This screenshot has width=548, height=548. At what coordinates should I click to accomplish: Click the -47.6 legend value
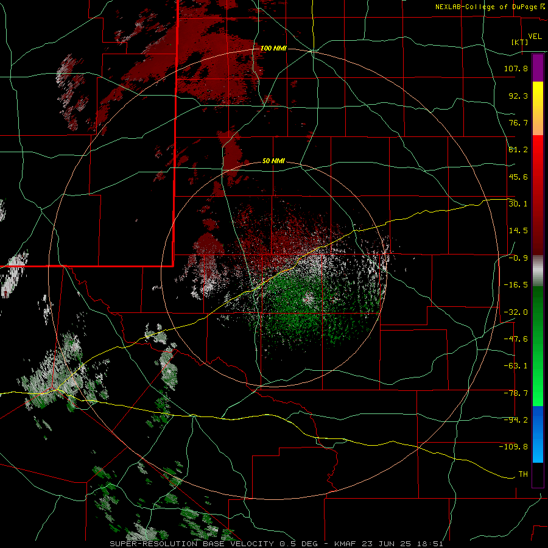[516, 339]
